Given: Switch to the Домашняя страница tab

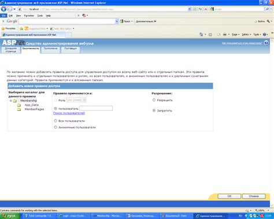Looking at the screenshot, I should point(10,50).
